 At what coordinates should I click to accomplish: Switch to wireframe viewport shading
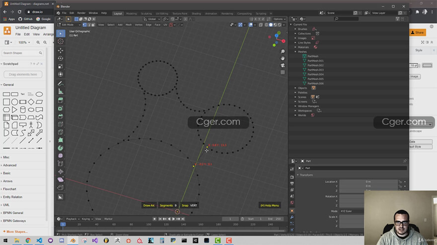267,25
